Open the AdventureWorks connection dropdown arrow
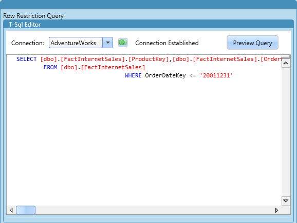297x223 pixels. click(x=108, y=43)
